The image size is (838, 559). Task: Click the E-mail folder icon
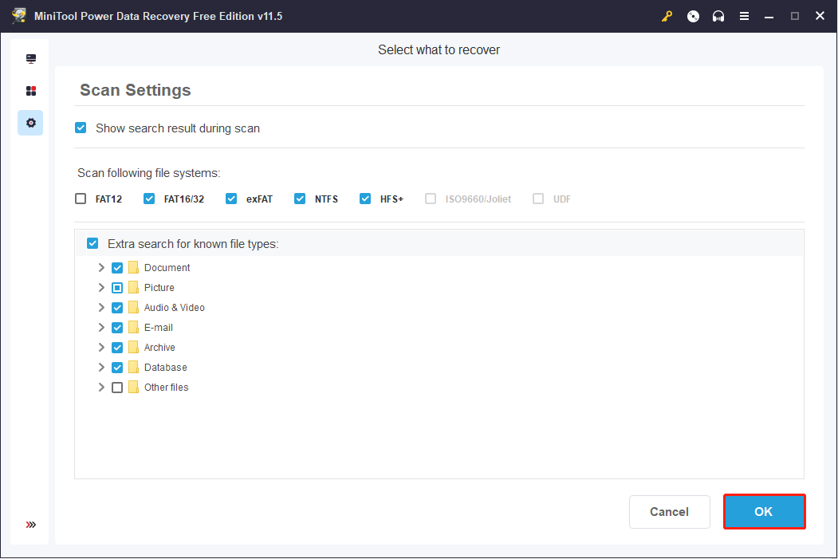[x=133, y=327]
